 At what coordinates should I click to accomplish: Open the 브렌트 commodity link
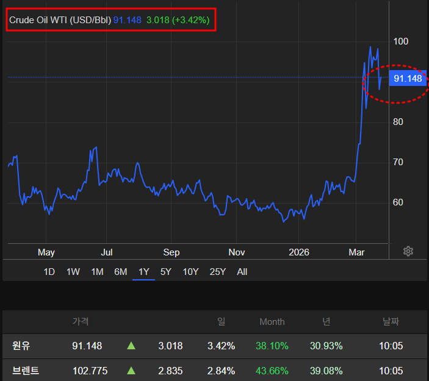pyautogui.click(x=26, y=371)
